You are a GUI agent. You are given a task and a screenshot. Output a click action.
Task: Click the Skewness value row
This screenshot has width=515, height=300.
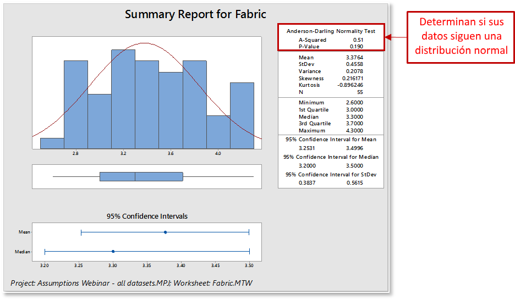tap(331, 79)
